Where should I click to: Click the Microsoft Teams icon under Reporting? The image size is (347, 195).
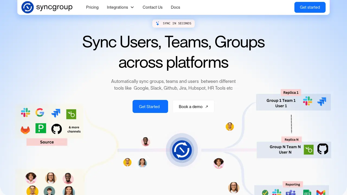point(291,192)
